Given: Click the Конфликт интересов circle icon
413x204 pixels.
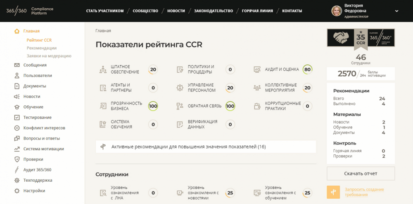Looking at the screenshot, I should pyautogui.click(x=17, y=128).
